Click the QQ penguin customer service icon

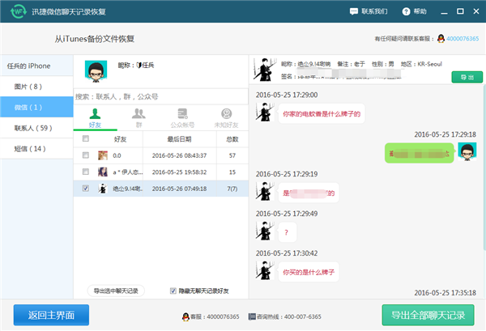click(x=441, y=38)
